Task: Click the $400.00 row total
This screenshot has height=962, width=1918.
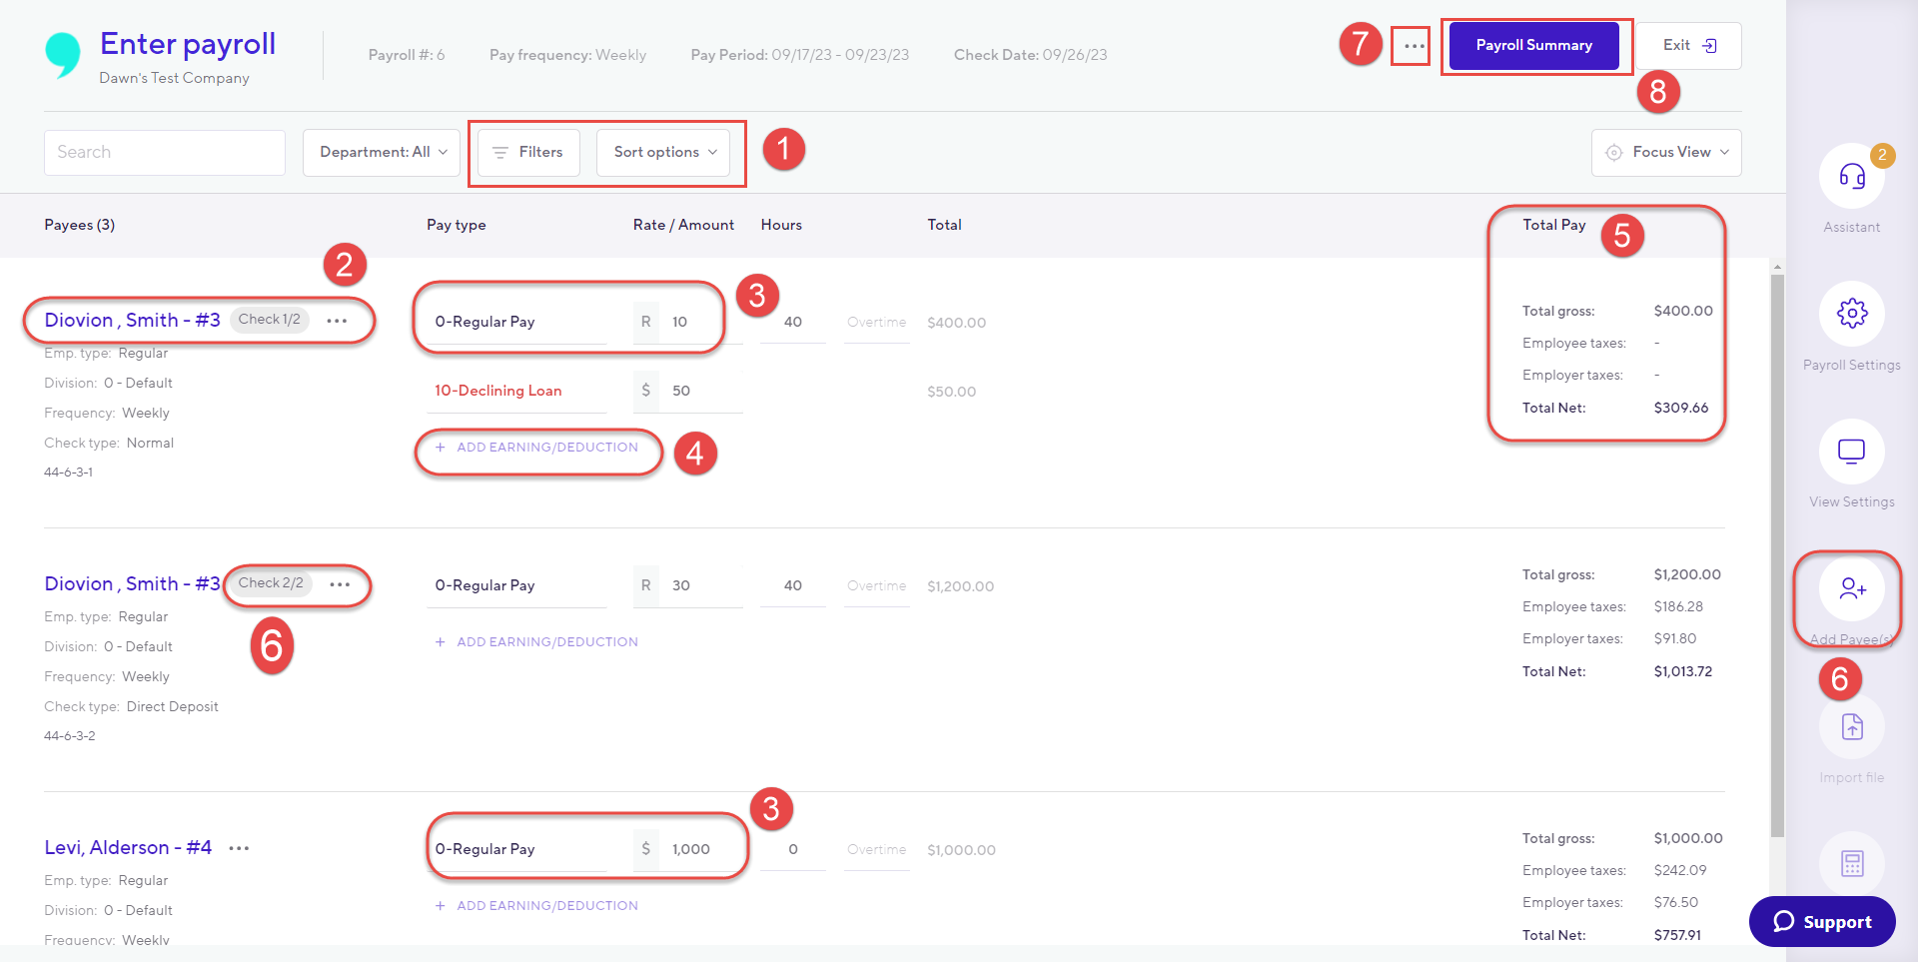Action: point(956,323)
